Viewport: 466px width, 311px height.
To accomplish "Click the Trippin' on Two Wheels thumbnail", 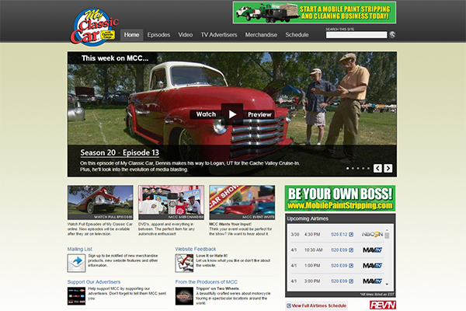I will coord(184,295).
